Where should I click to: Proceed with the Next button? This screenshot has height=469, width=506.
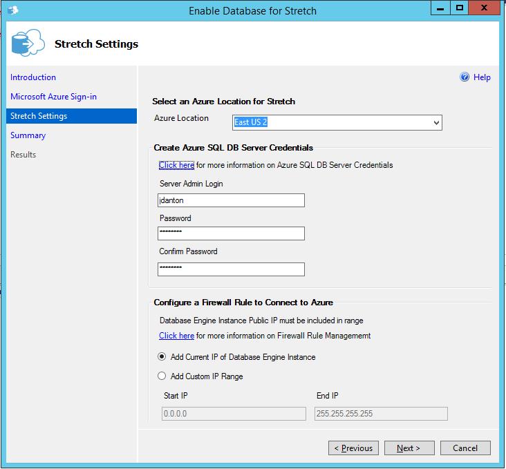[x=409, y=448]
